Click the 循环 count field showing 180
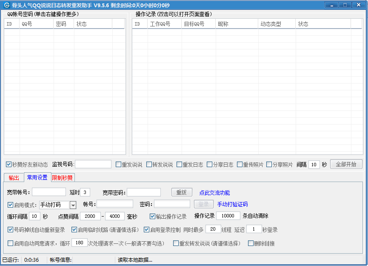 coord(79,243)
